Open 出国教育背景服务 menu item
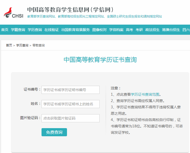The width and height of the screenshot is (190, 153). (75, 30)
